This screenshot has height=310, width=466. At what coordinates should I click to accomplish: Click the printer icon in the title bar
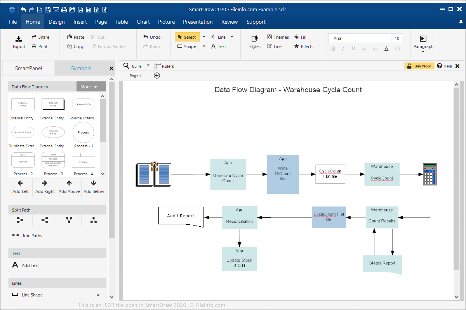pos(64,9)
